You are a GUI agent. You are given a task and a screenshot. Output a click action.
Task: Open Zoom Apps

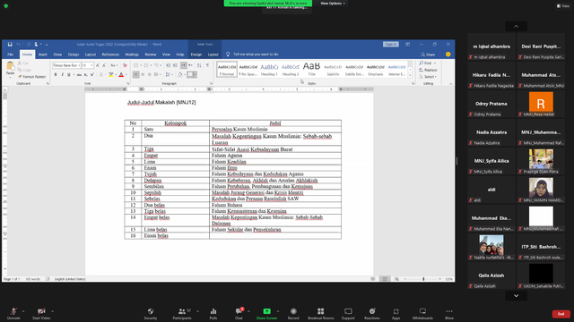pyautogui.click(x=396, y=313)
